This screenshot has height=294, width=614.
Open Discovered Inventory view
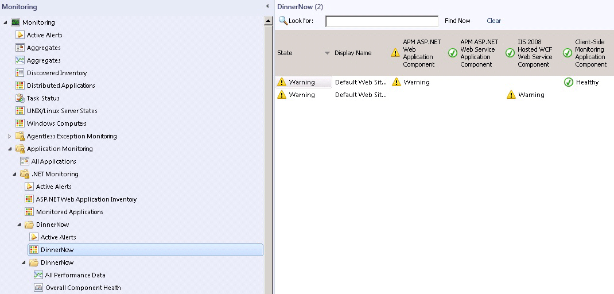(57, 73)
